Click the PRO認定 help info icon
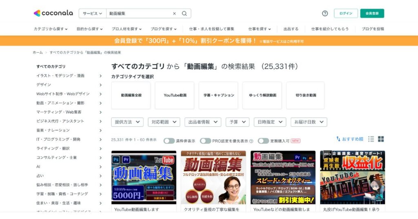418x219 pixels. [x=251, y=141]
